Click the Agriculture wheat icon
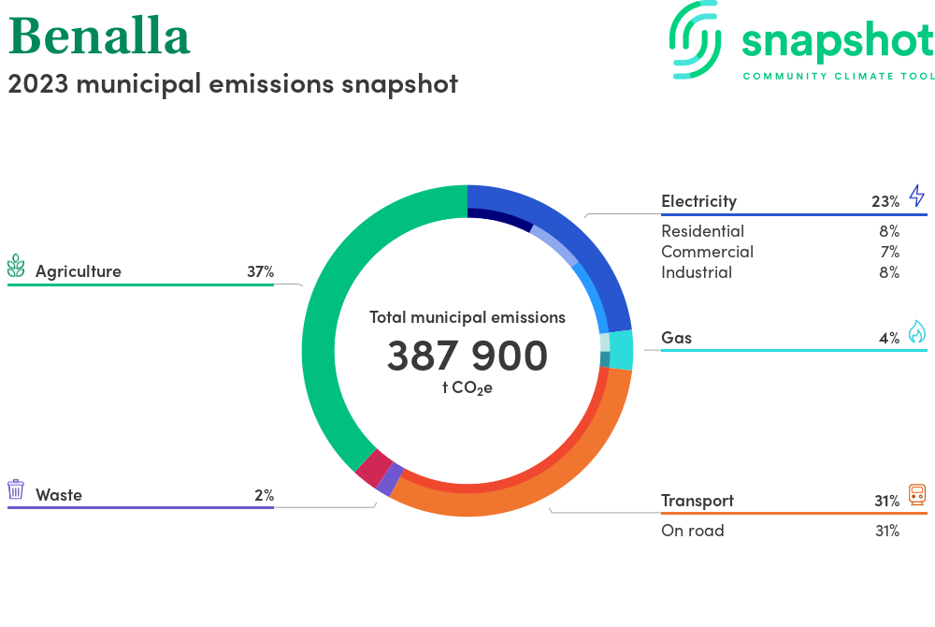Screen dimensions: 935x627 [16, 266]
